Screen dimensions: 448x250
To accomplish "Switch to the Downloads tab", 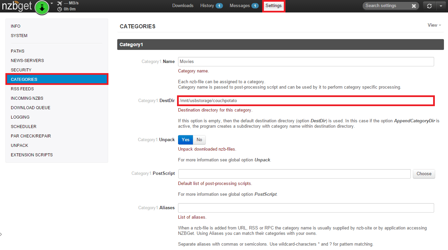I will coord(183,6).
